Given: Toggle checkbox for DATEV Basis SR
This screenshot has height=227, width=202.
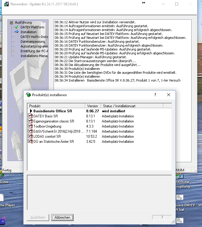Looking at the screenshot, I should pyautogui.click(x=30, y=116).
